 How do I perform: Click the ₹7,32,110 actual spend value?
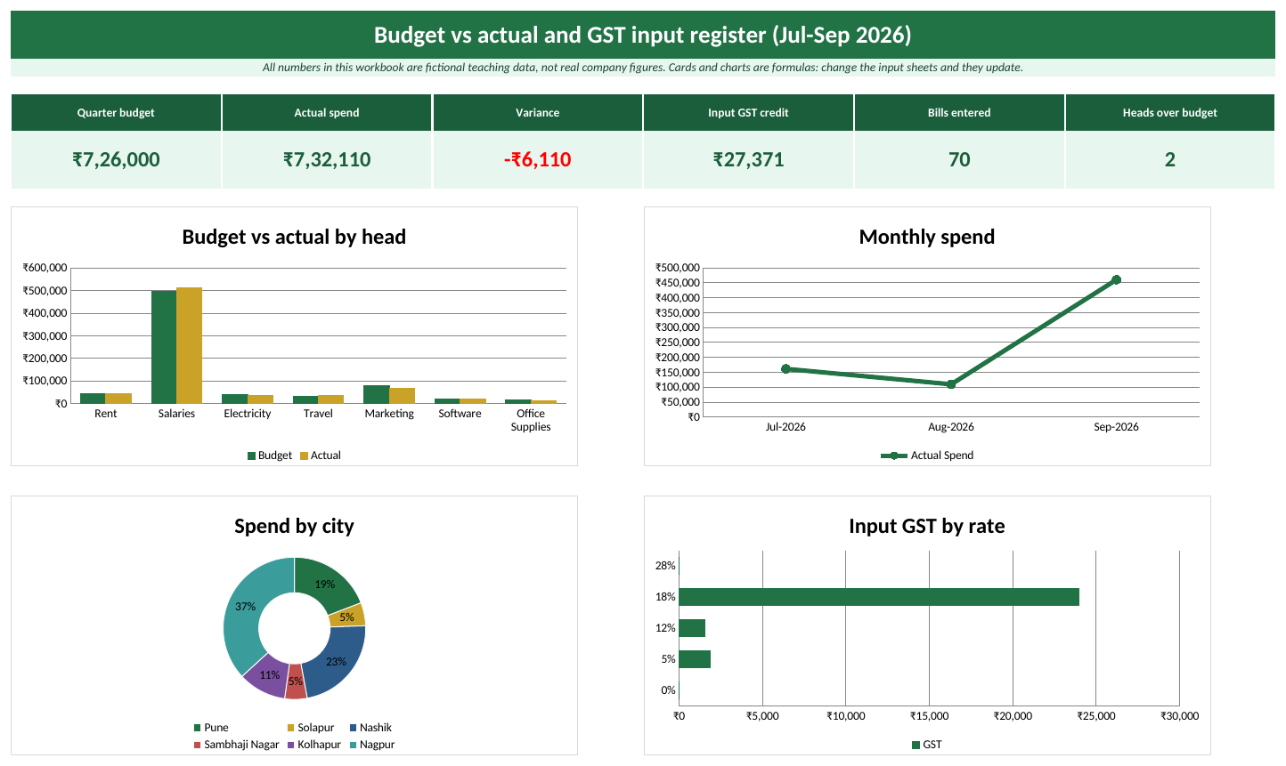[x=327, y=160]
